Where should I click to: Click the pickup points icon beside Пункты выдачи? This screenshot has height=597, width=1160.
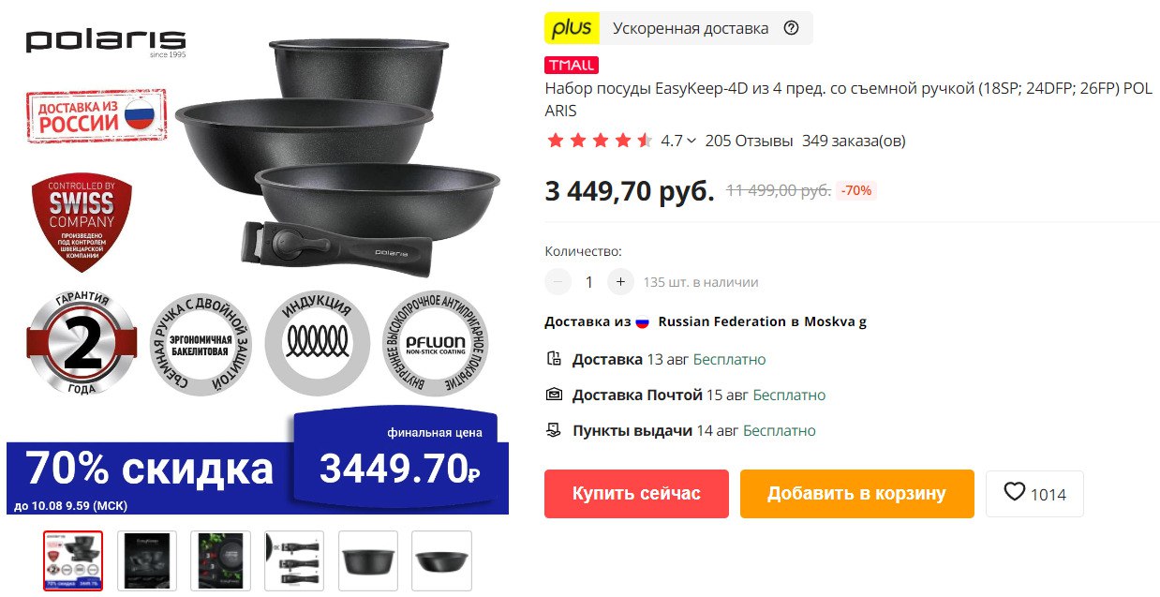point(553,430)
